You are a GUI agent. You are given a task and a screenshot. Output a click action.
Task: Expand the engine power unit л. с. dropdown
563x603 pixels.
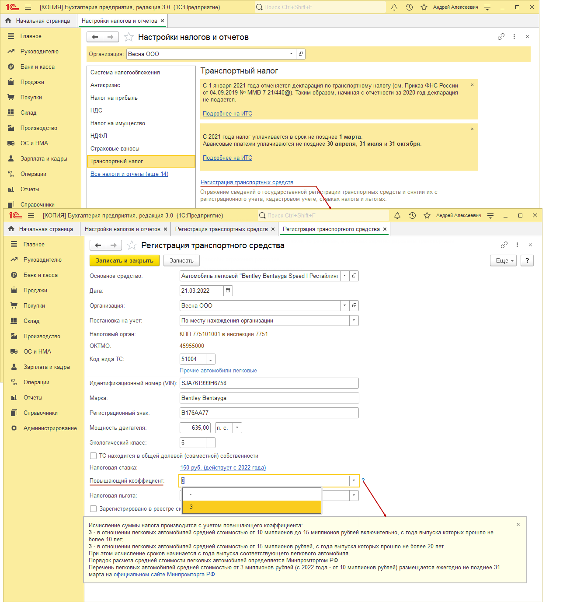(x=237, y=428)
